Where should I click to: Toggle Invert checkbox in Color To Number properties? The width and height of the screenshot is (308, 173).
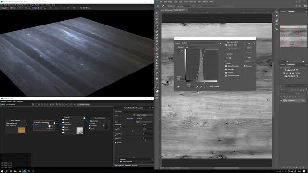(x=115, y=143)
